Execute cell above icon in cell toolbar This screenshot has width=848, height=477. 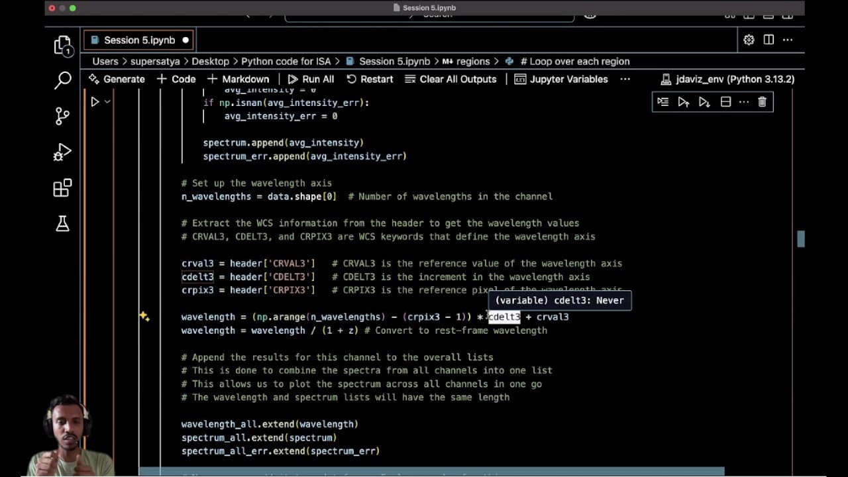[683, 102]
